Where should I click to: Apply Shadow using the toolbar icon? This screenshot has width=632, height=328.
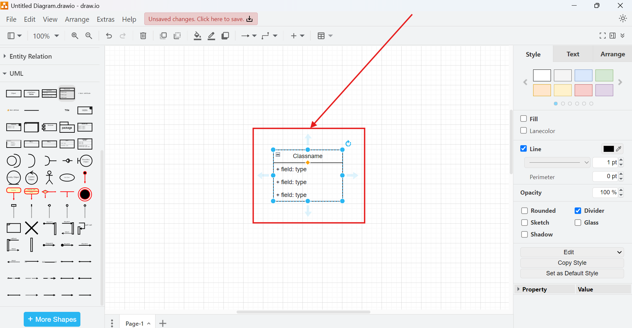tap(225, 36)
